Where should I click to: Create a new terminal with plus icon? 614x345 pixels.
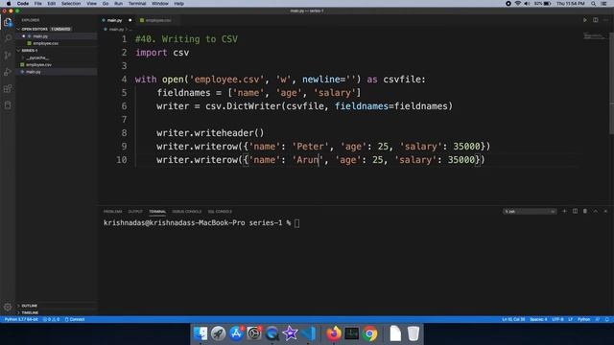click(564, 211)
